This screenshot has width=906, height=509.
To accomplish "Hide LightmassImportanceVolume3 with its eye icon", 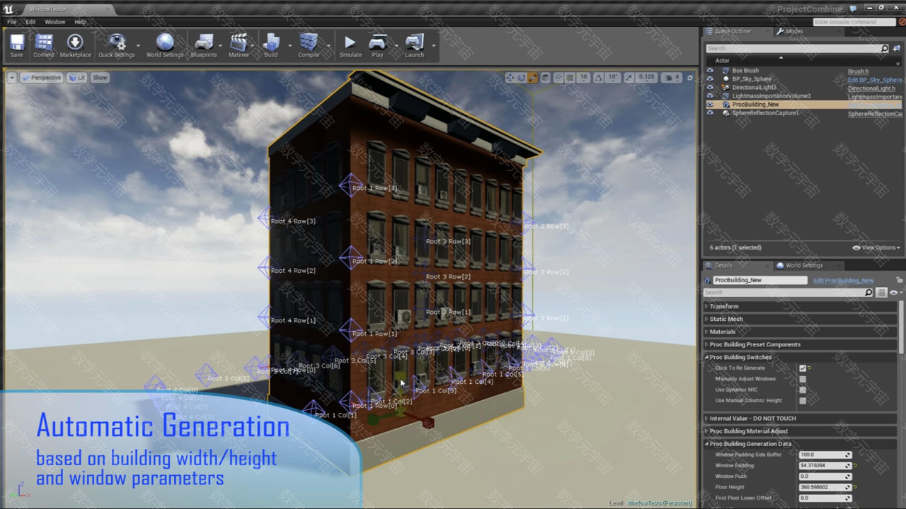I will coord(711,96).
